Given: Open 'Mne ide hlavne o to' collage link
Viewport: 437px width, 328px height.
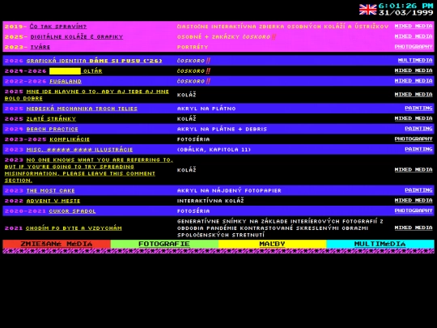Looking at the screenshot, I should [87, 95].
